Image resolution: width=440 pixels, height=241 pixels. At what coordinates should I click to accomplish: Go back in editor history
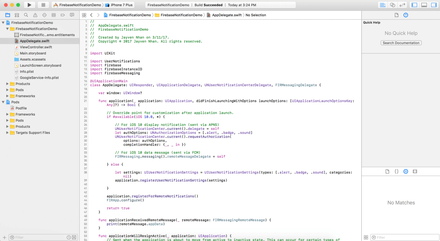click(x=91, y=15)
